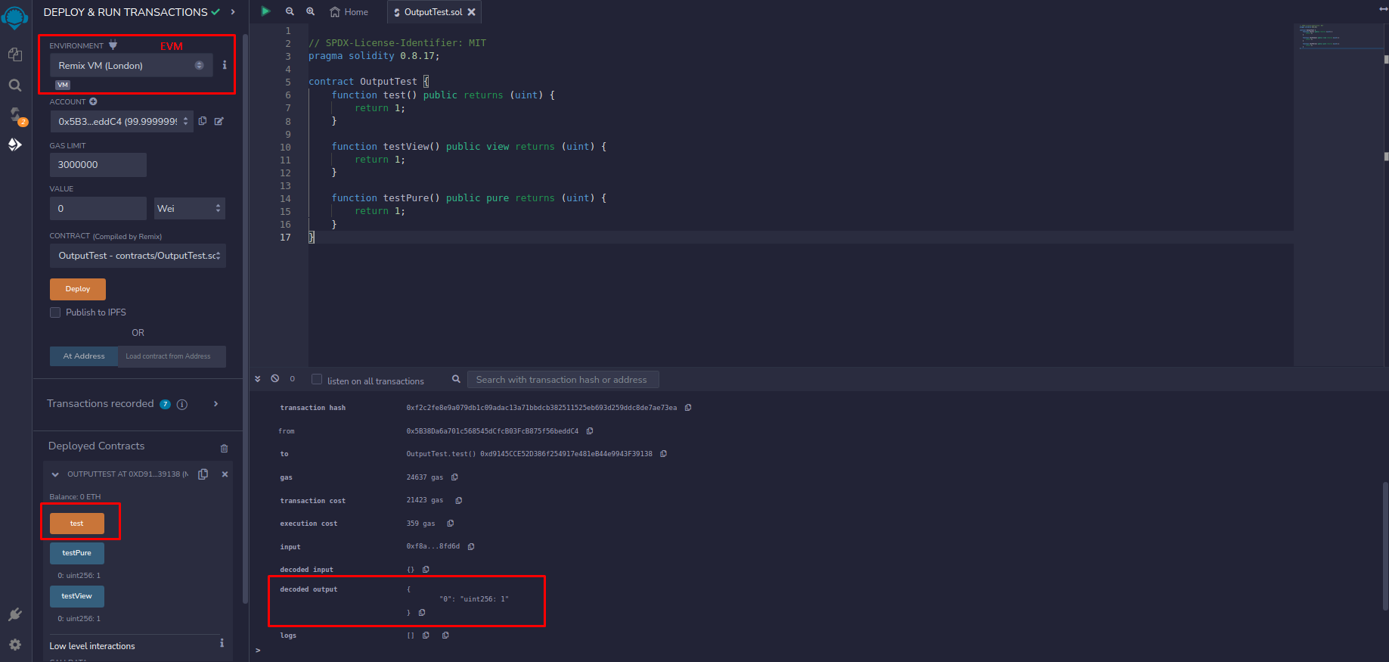Viewport: 1389px width, 662px height.
Task: Close the OutputTest.sol tab
Action: click(472, 12)
